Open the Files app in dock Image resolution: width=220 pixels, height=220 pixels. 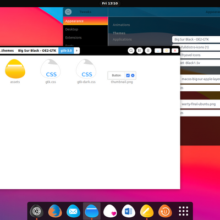click(92, 211)
